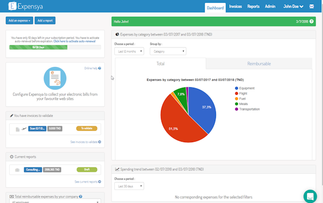Toggle Flight legend entry in the chart
Screen dimensions: 323x203
coord(241,93)
